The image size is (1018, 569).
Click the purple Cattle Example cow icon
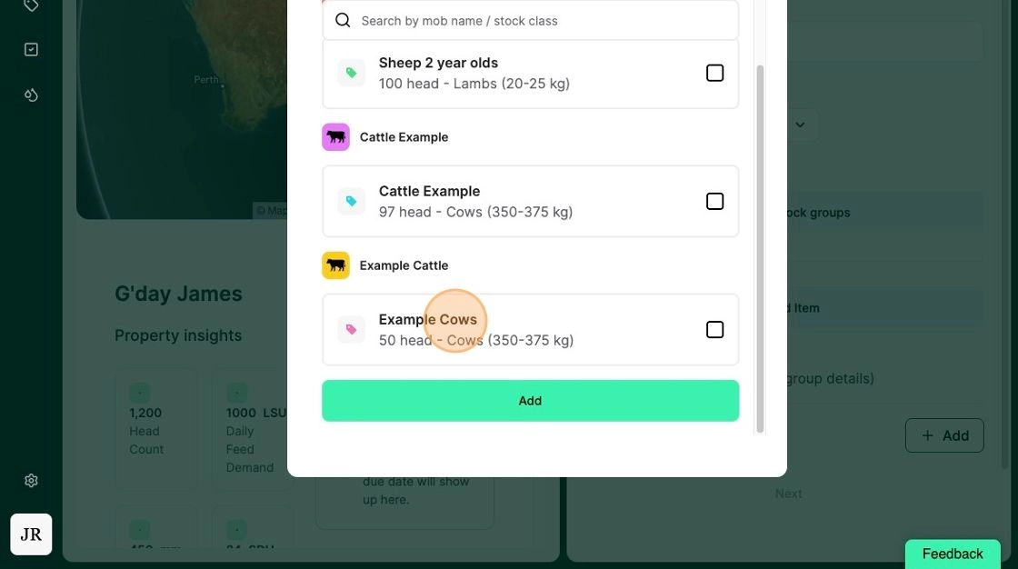[335, 137]
